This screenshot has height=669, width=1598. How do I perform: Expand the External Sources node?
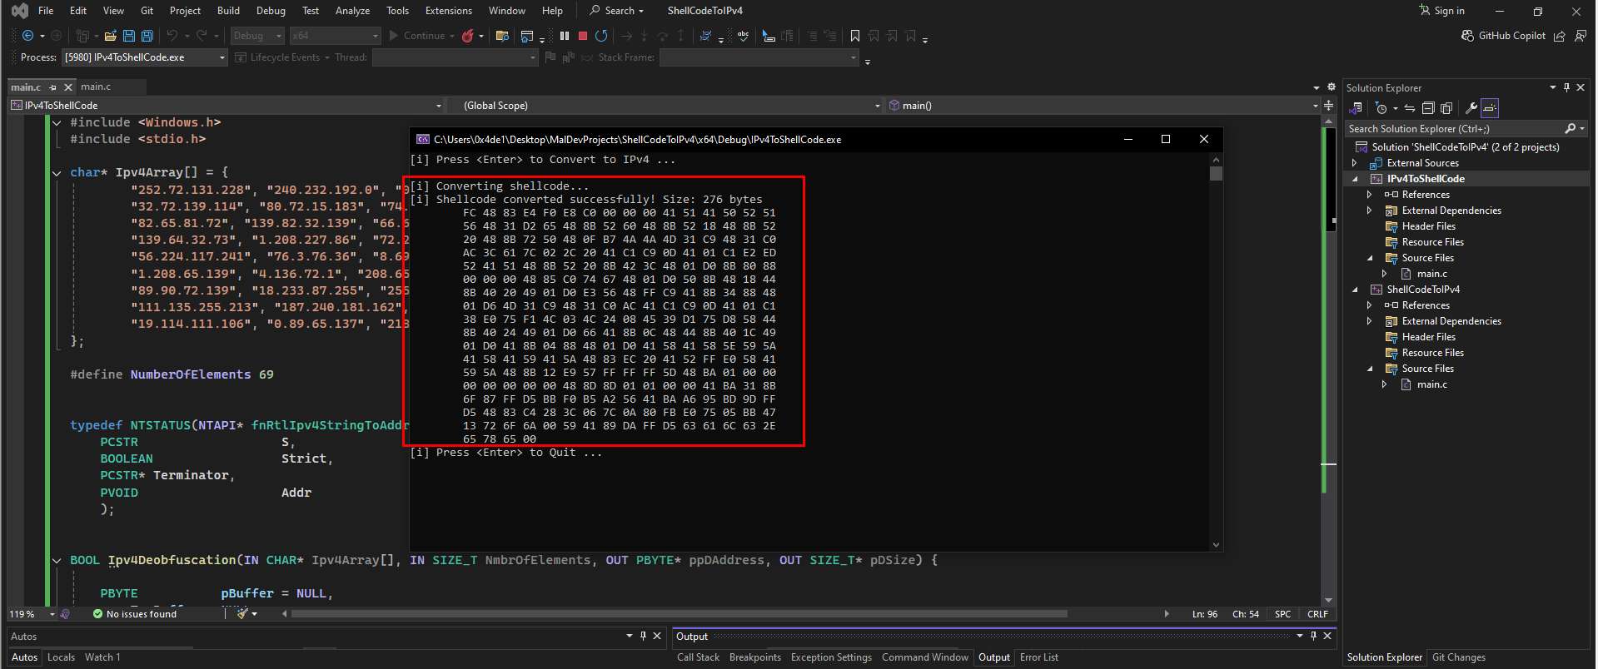1355,163
